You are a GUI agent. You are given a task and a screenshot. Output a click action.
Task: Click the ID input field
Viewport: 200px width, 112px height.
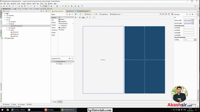coord(190,17)
